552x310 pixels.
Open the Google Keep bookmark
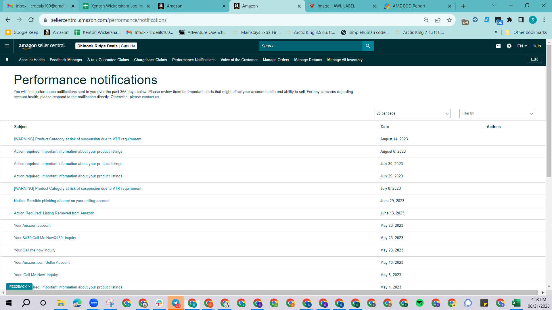(x=22, y=32)
